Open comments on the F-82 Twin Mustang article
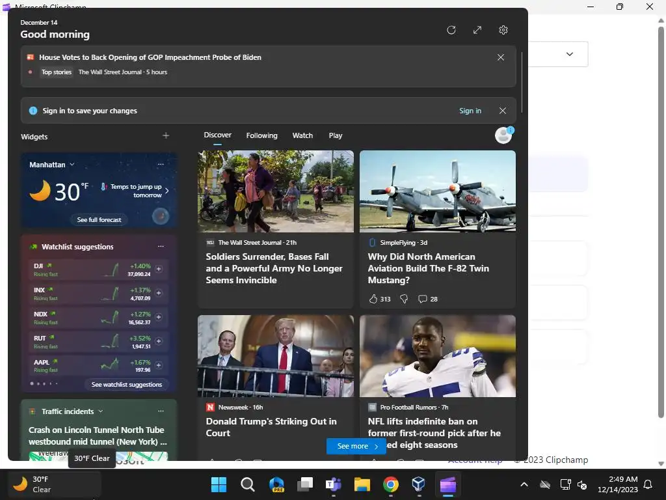This screenshot has height=500, width=666. pos(422,299)
